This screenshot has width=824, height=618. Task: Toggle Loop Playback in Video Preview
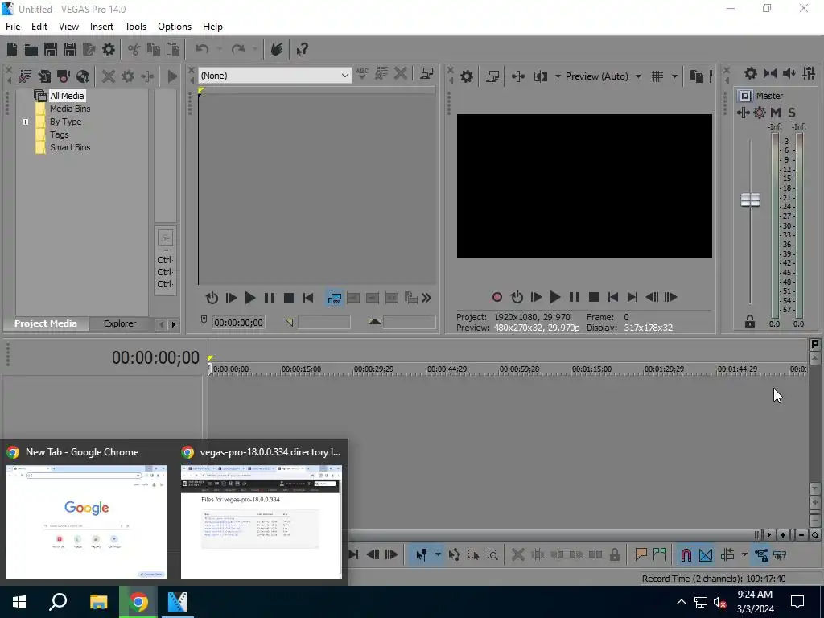tap(517, 298)
